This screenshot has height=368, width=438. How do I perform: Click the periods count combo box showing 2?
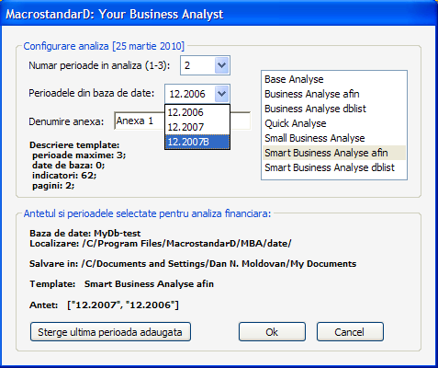[x=205, y=65]
